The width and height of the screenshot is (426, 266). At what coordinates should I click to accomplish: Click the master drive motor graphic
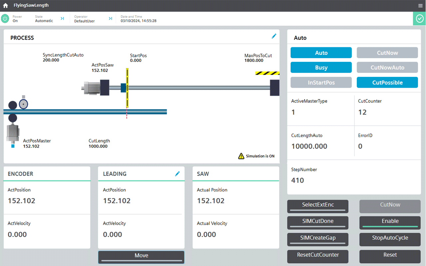click(13, 134)
